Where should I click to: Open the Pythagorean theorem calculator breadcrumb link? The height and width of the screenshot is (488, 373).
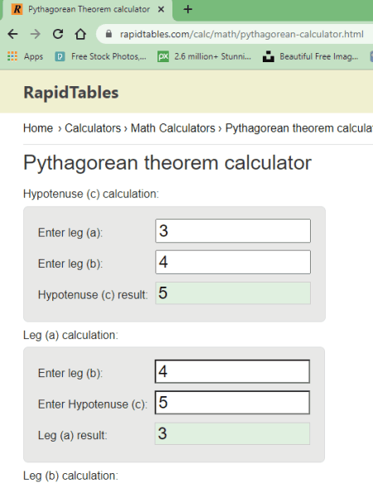pyautogui.click(x=299, y=128)
